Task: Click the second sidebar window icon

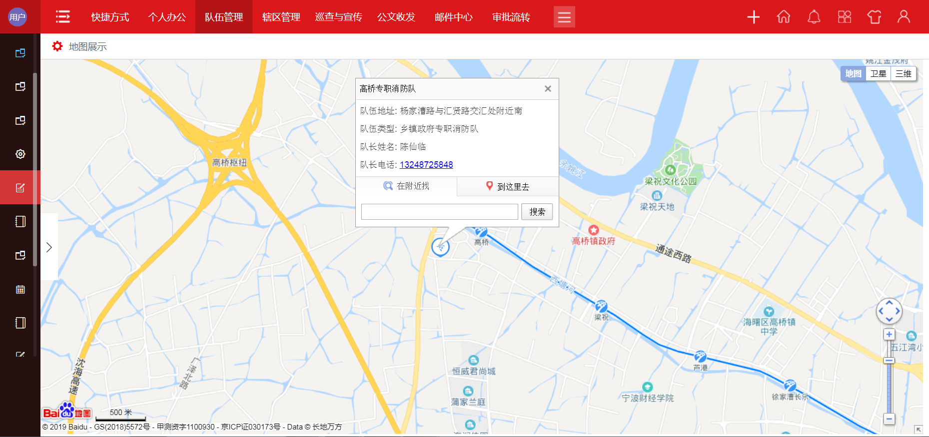Action: click(20, 86)
